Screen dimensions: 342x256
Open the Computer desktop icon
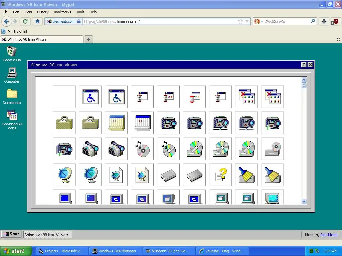click(12, 75)
